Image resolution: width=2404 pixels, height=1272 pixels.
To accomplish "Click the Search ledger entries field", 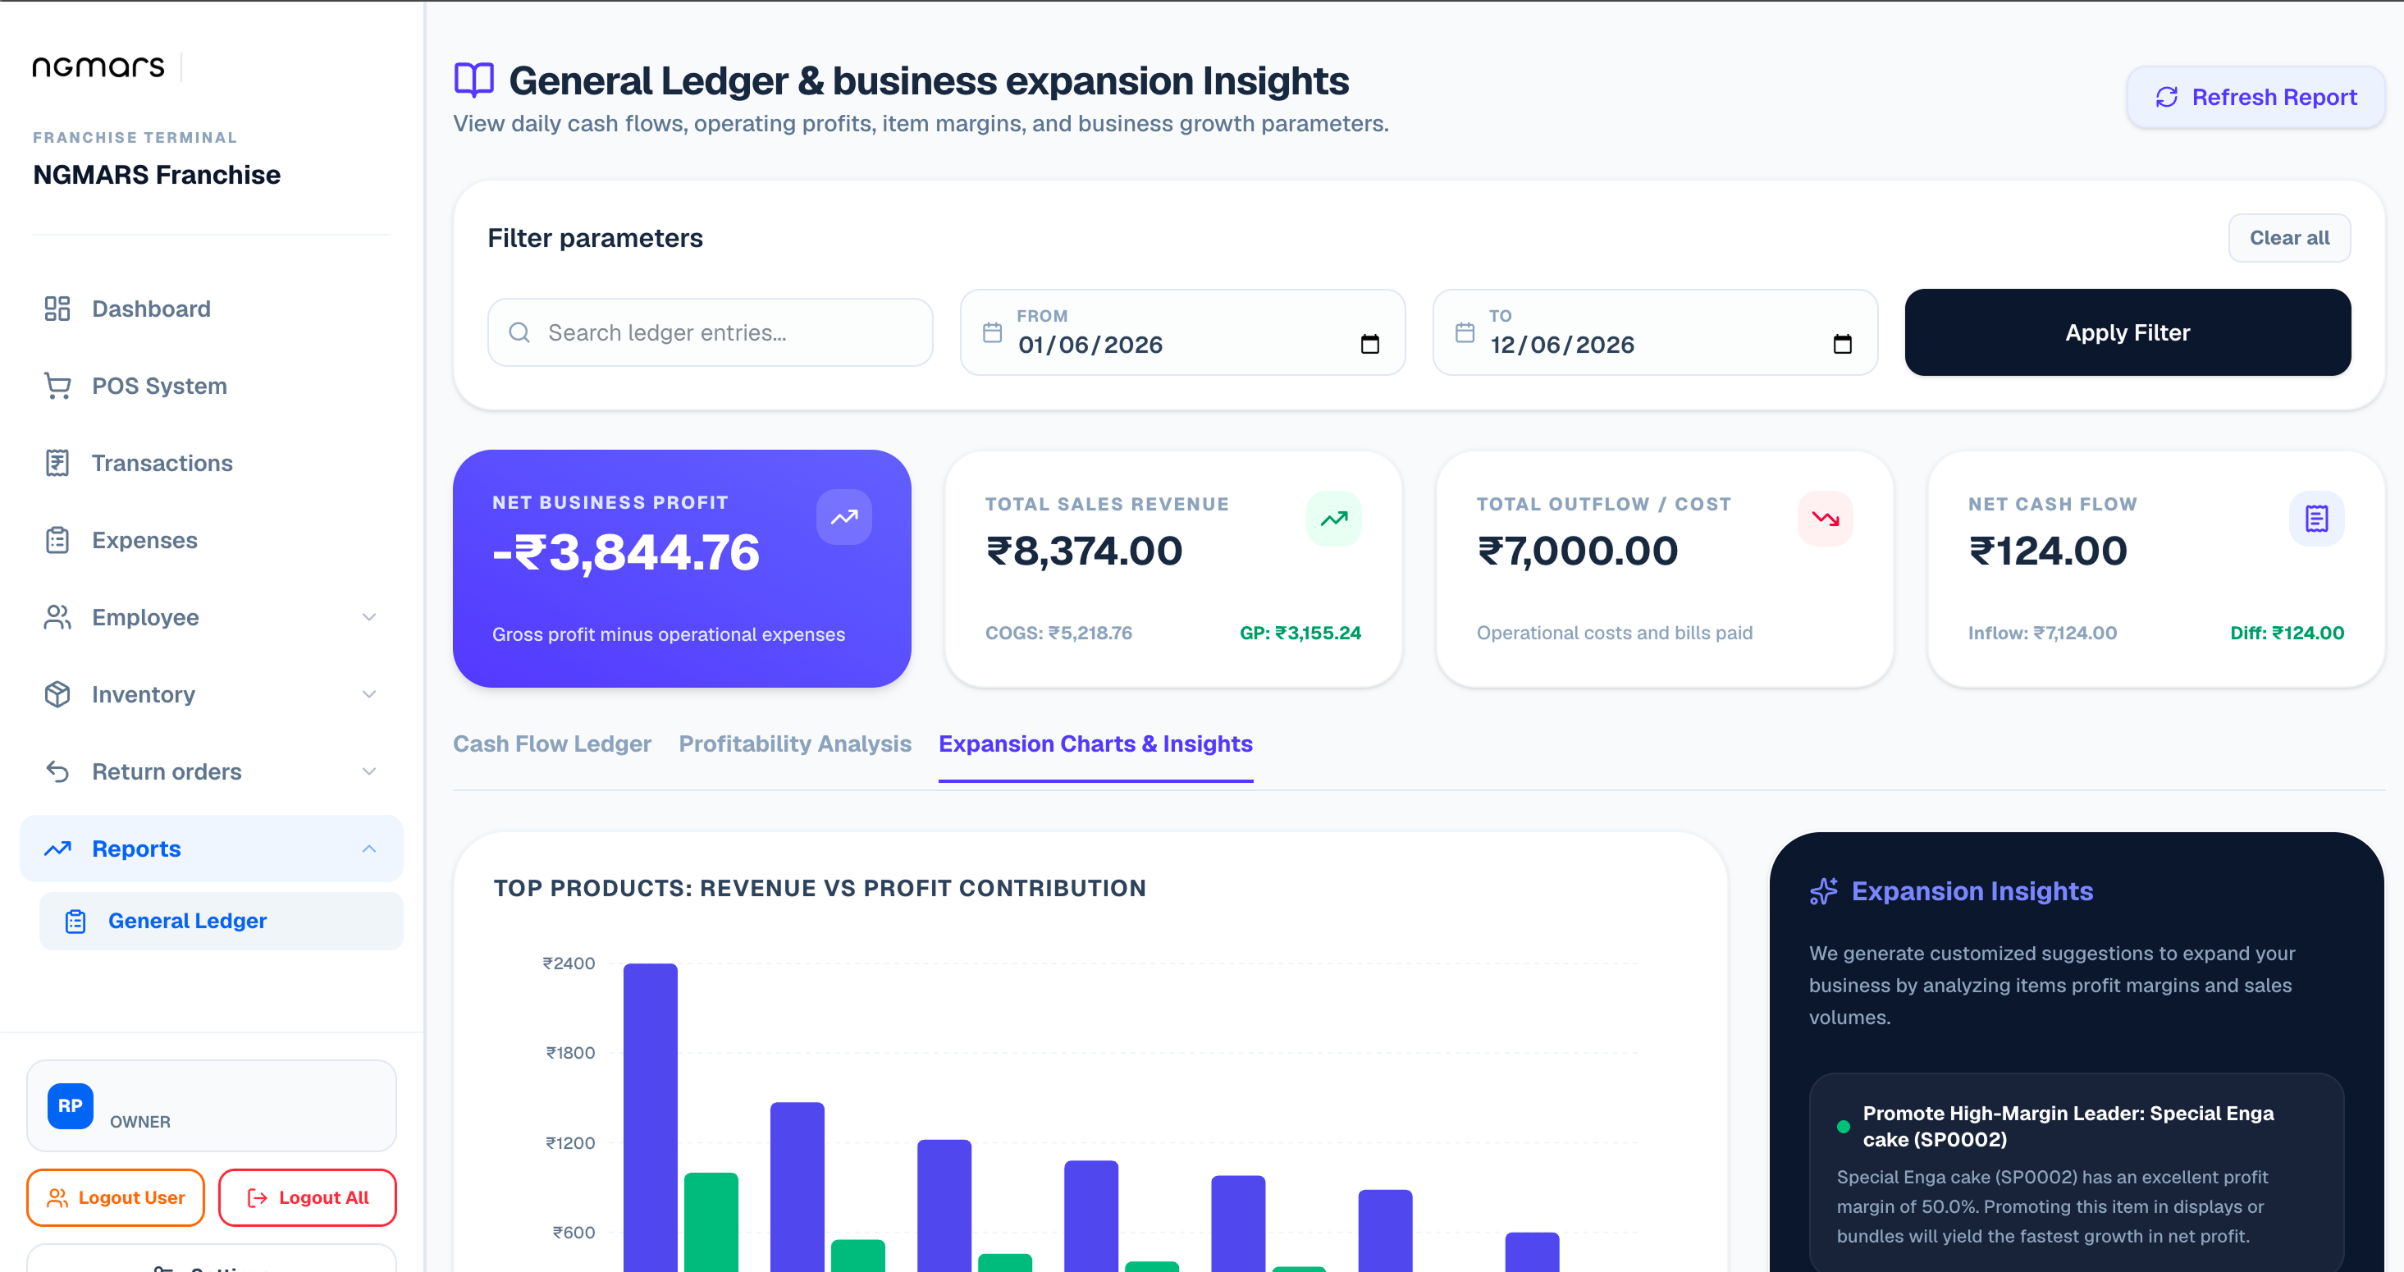I will pyautogui.click(x=711, y=332).
